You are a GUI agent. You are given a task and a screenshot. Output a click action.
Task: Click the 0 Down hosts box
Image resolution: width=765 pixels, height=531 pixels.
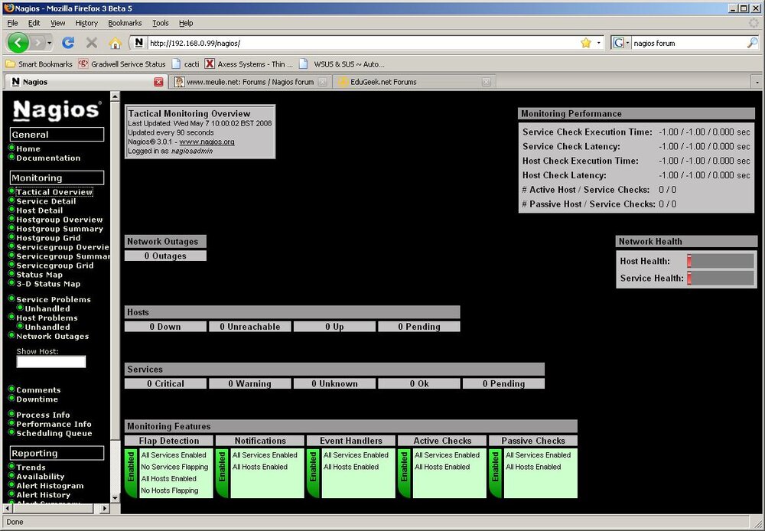[x=165, y=327]
